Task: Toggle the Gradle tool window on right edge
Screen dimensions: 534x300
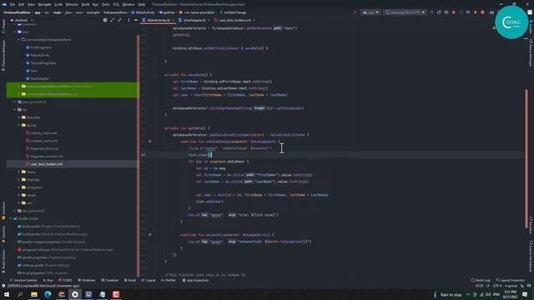Action: [531, 27]
